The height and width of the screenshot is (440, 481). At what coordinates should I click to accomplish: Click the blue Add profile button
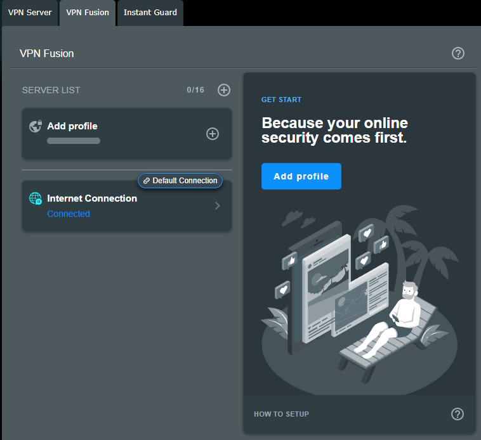pos(301,176)
